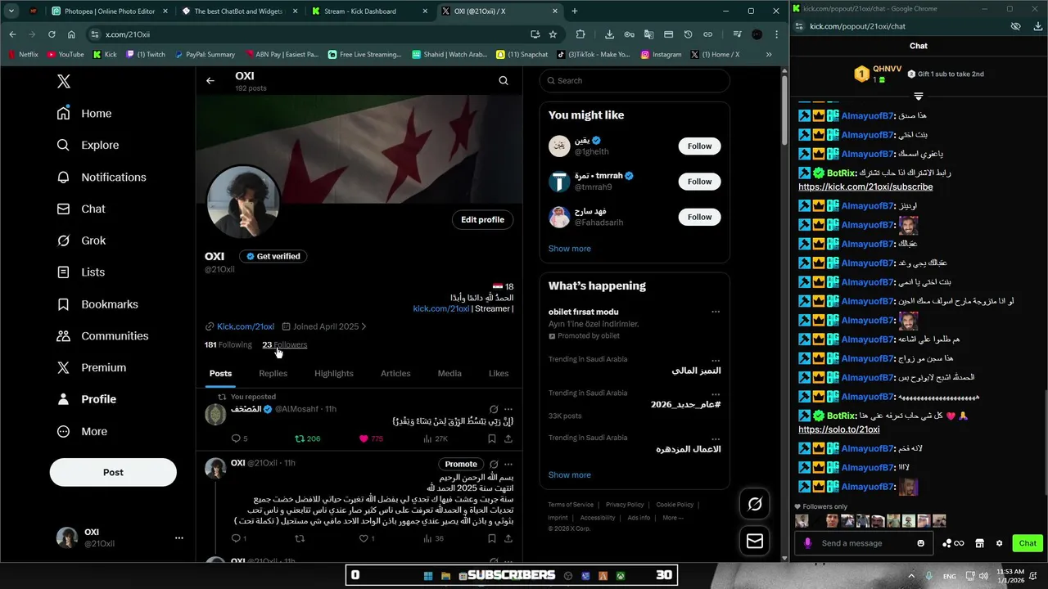The height and width of the screenshot is (589, 1048).
Task: Reload the X page
Action: tap(52, 34)
